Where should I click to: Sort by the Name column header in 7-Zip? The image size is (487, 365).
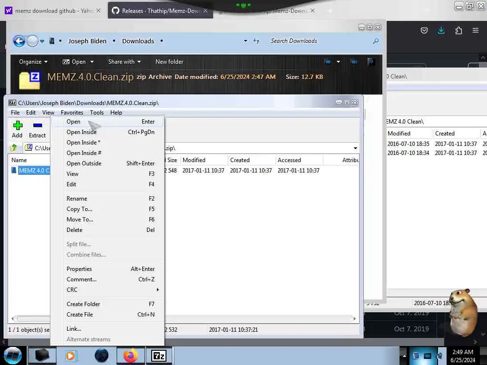click(29, 160)
